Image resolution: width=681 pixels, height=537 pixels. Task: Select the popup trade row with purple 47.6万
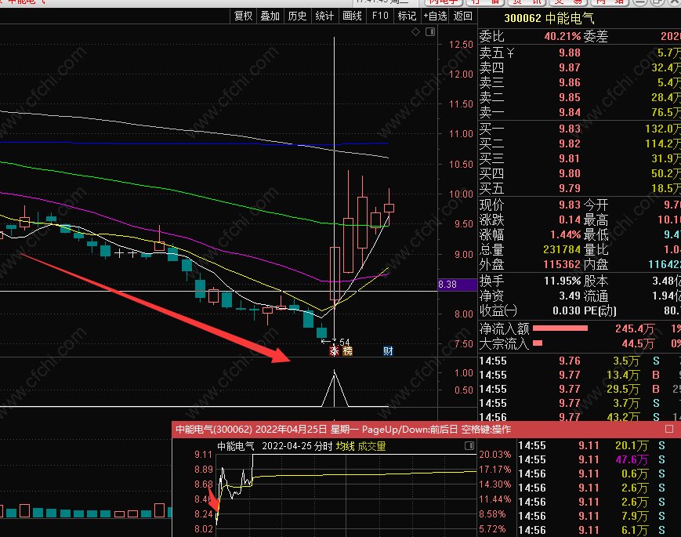tap(599, 459)
